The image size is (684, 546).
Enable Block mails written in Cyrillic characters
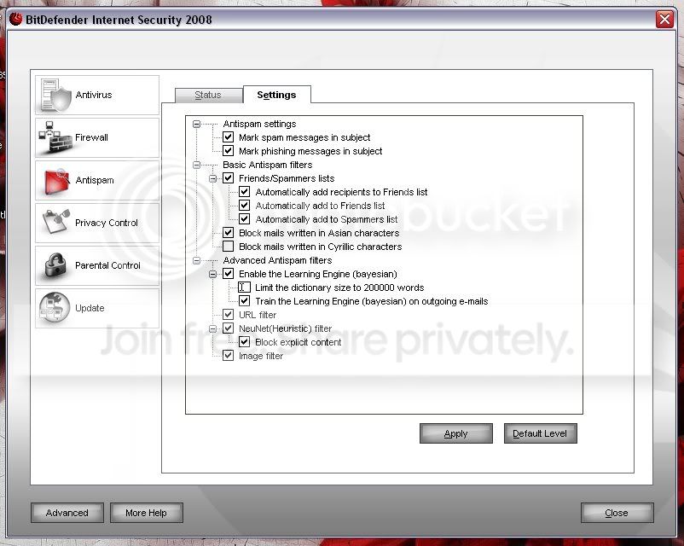coord(229,247)
